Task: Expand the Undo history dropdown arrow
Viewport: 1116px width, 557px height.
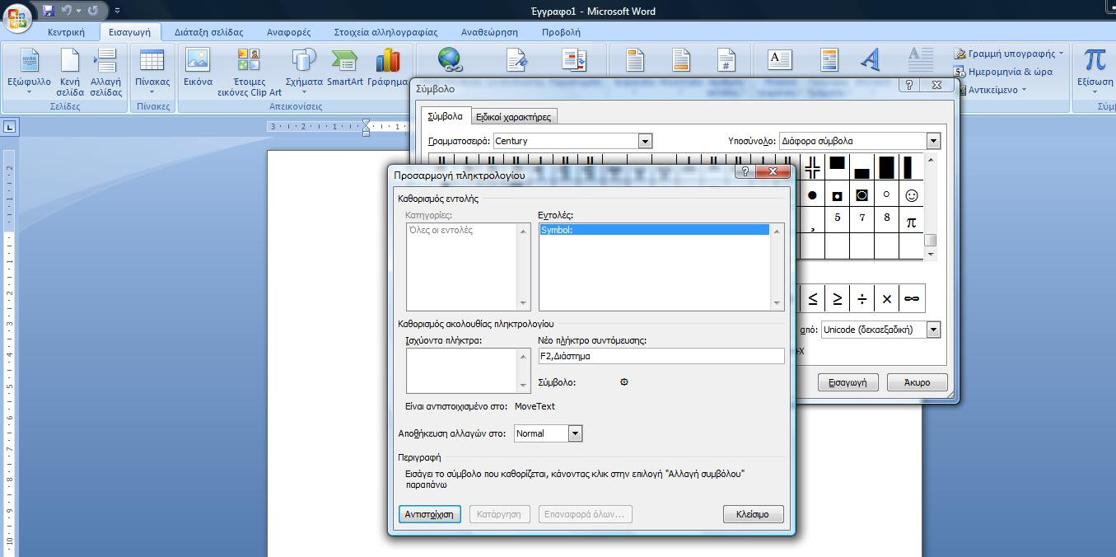Action: (x=78, y=11)
